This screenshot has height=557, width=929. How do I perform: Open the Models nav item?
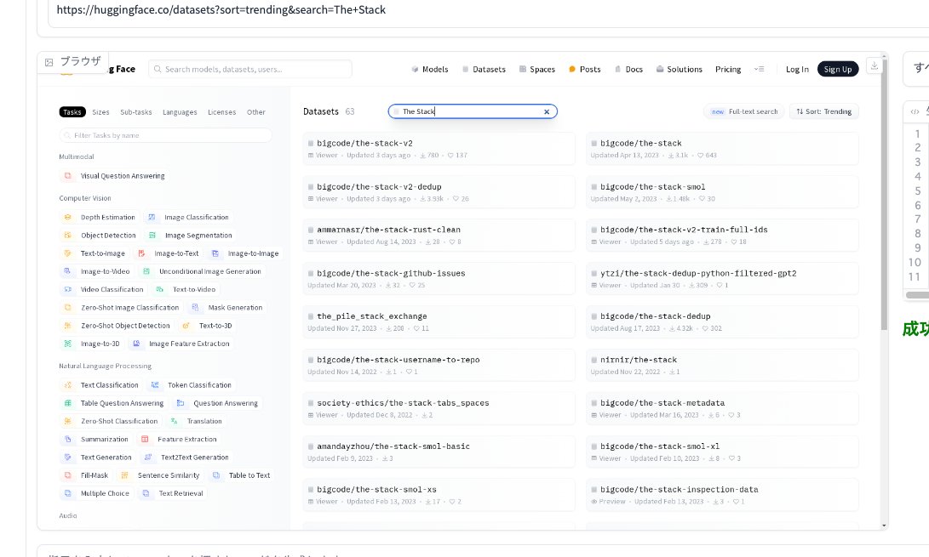click(429, 69)
